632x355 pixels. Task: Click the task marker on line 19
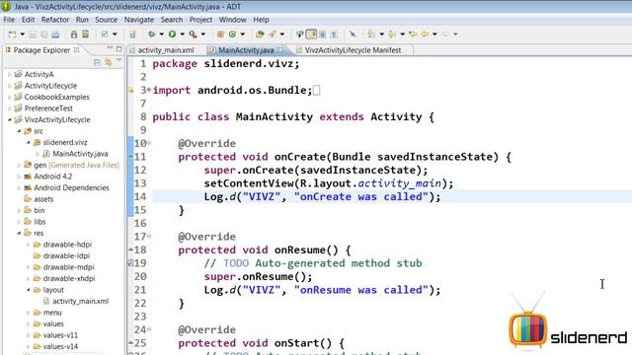pyautogui.click(x=130, y=263)
